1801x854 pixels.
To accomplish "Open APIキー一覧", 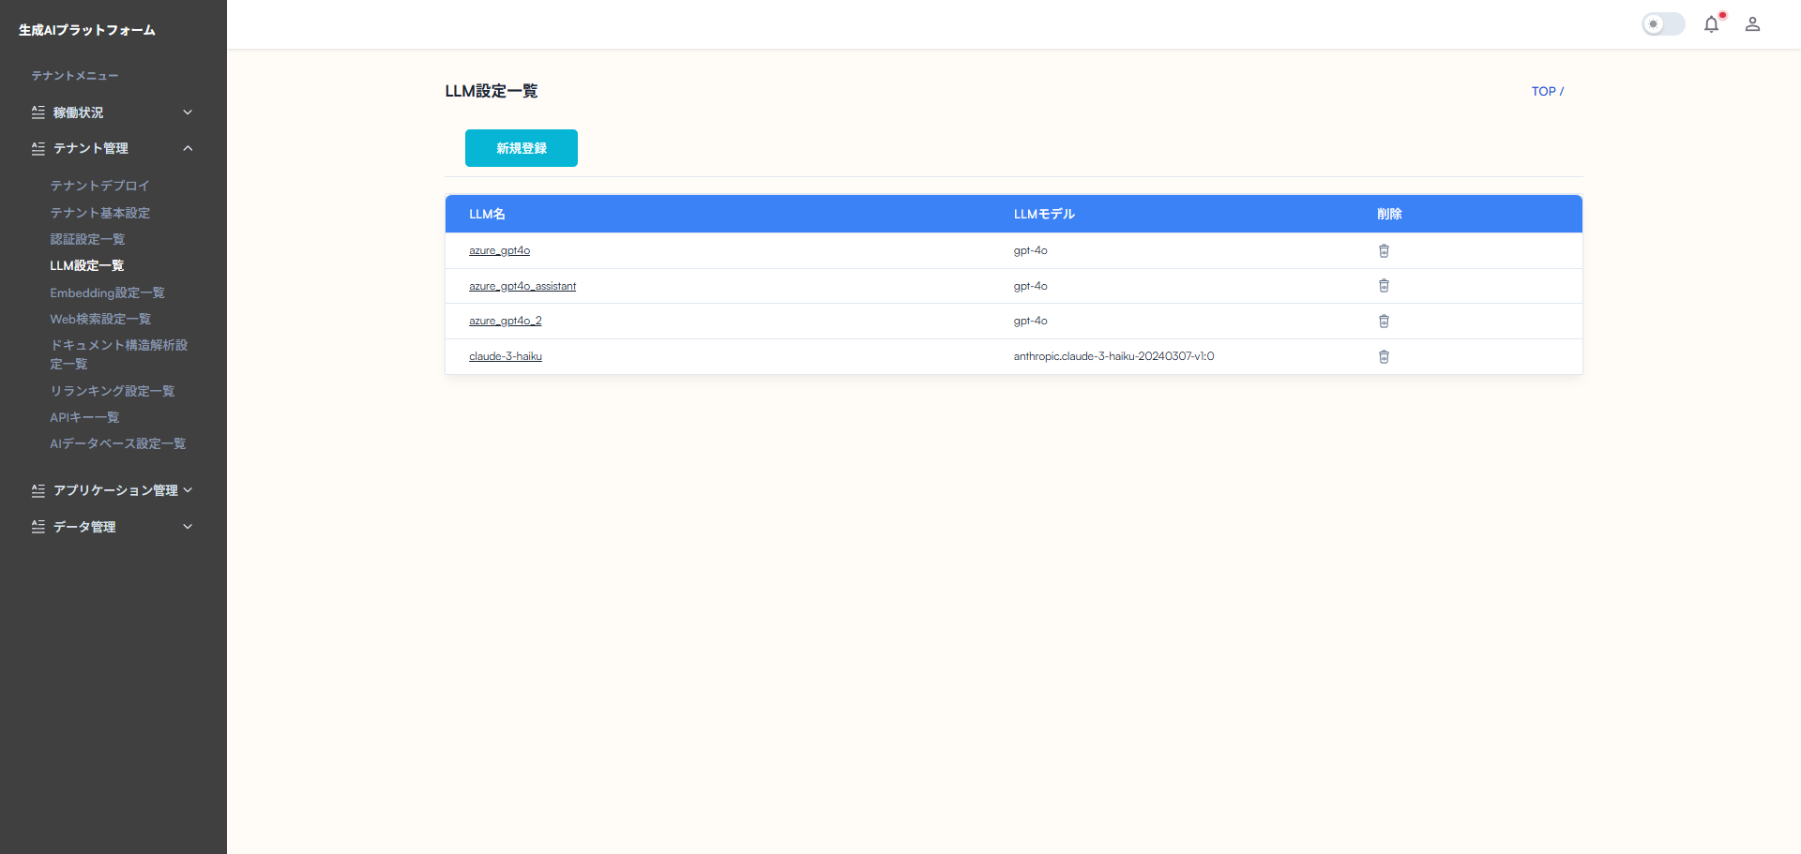I will (84, 417).
